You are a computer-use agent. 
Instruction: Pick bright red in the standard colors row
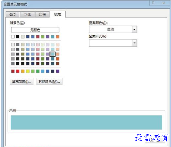tap(18, 71)
